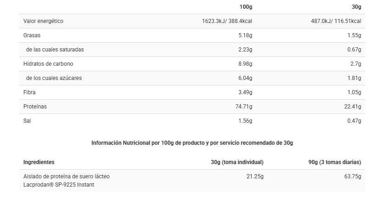Click the 74.71g protein value
This screenshot has height=199, width=390.
(x=244, y=107)
